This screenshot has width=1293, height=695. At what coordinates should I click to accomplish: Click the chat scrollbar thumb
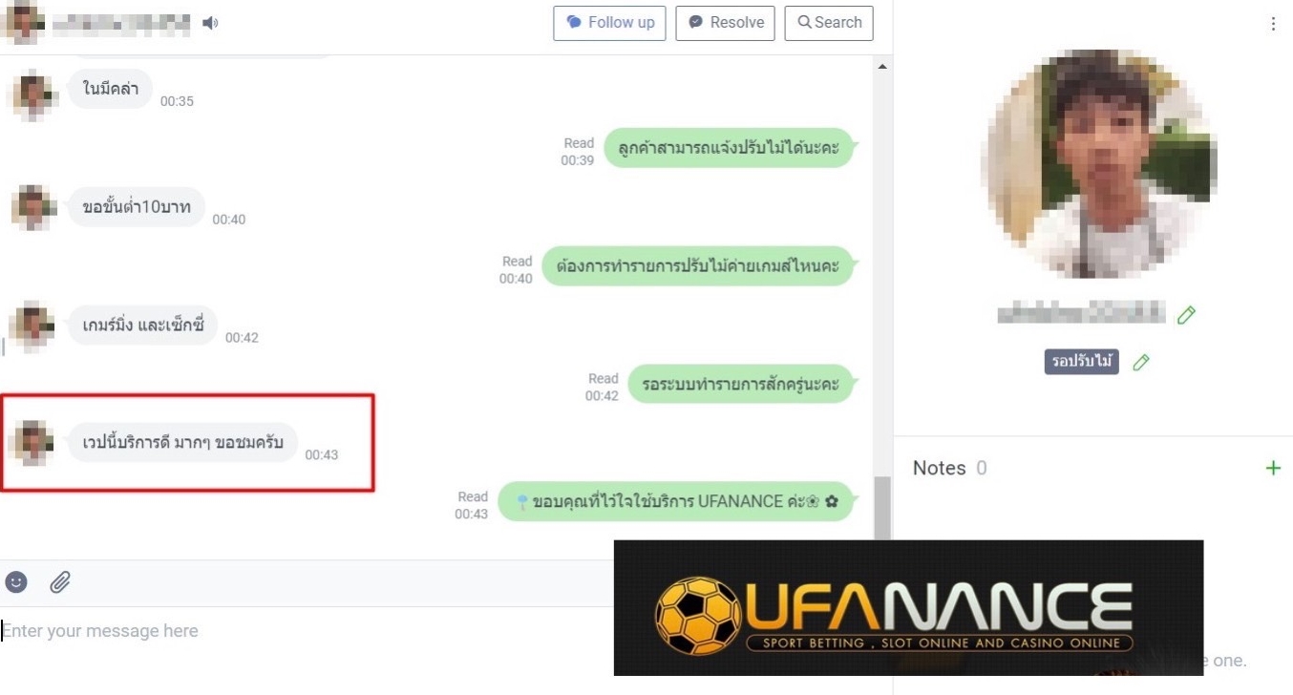pyautogui.click(x=882, y=509)
